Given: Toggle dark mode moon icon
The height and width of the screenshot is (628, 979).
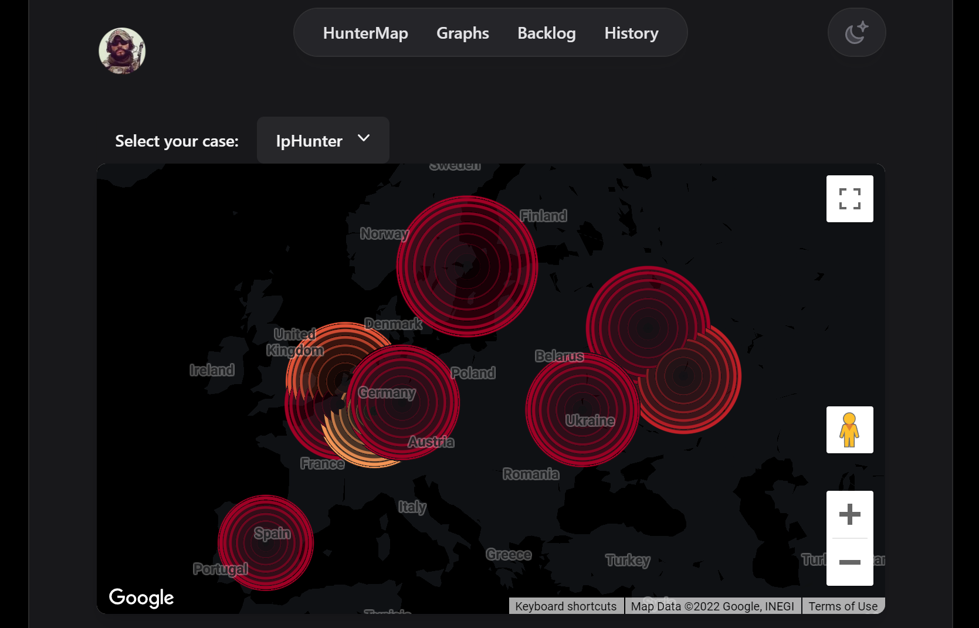Looking at the screenshot, I should tap(856, 33).
